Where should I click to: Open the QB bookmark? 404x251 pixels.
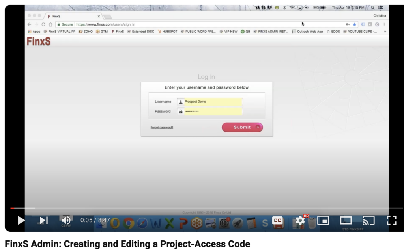point(245,32)
